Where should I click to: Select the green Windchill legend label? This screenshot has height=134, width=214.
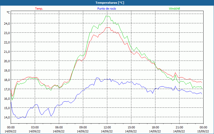click(174, 9)
